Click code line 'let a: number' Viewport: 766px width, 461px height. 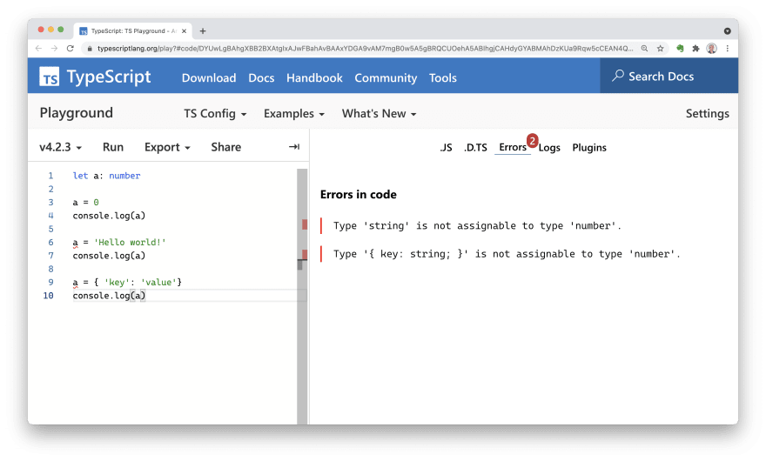tap(106, 176)
